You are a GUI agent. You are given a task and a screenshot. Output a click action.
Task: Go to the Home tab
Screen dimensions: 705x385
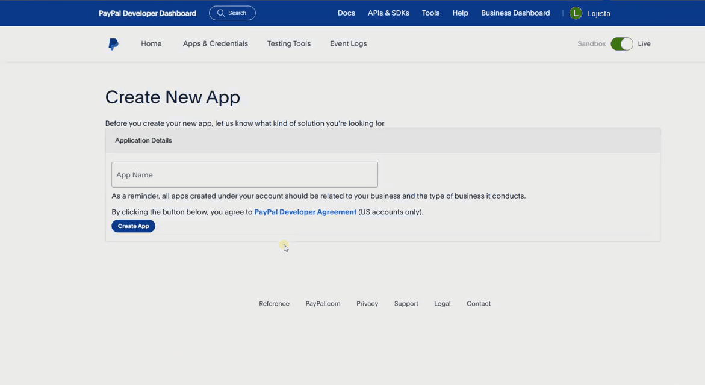[151, 43]
